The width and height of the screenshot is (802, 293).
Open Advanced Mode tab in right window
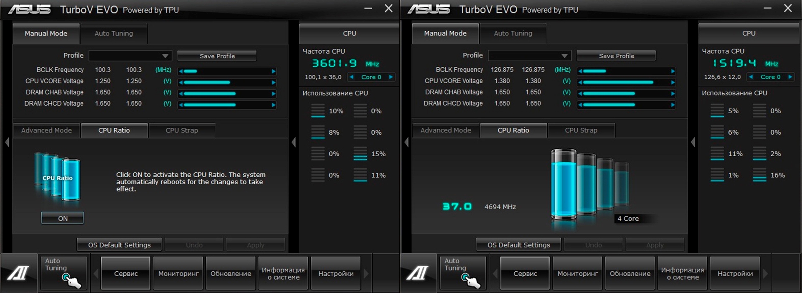[446, 130]
